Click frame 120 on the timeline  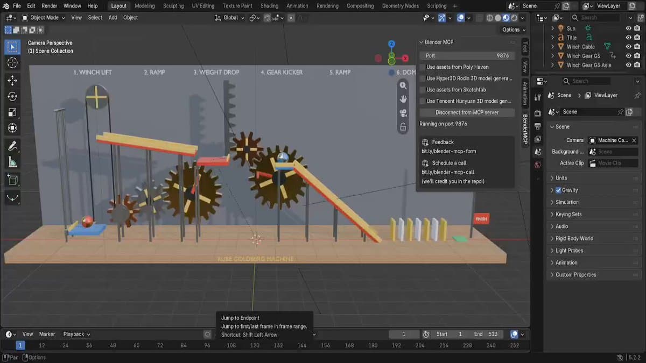(255, 345)
